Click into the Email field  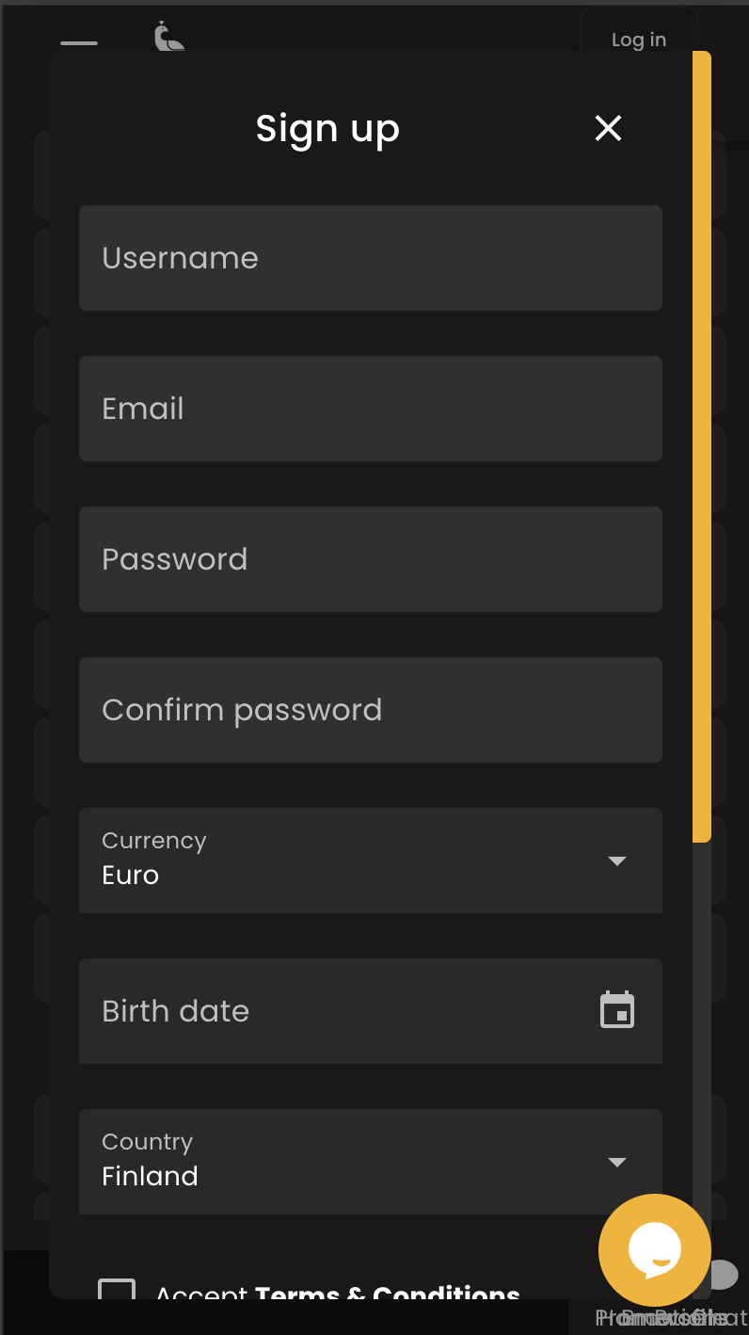pos(370,409)
